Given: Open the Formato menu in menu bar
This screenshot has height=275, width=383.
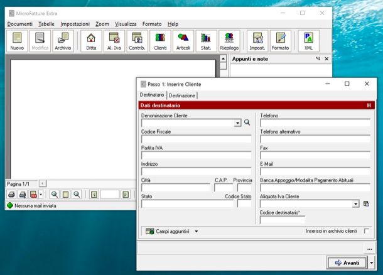Looking at the screenshot, I should pyautogui.click(x=152, y=24).
